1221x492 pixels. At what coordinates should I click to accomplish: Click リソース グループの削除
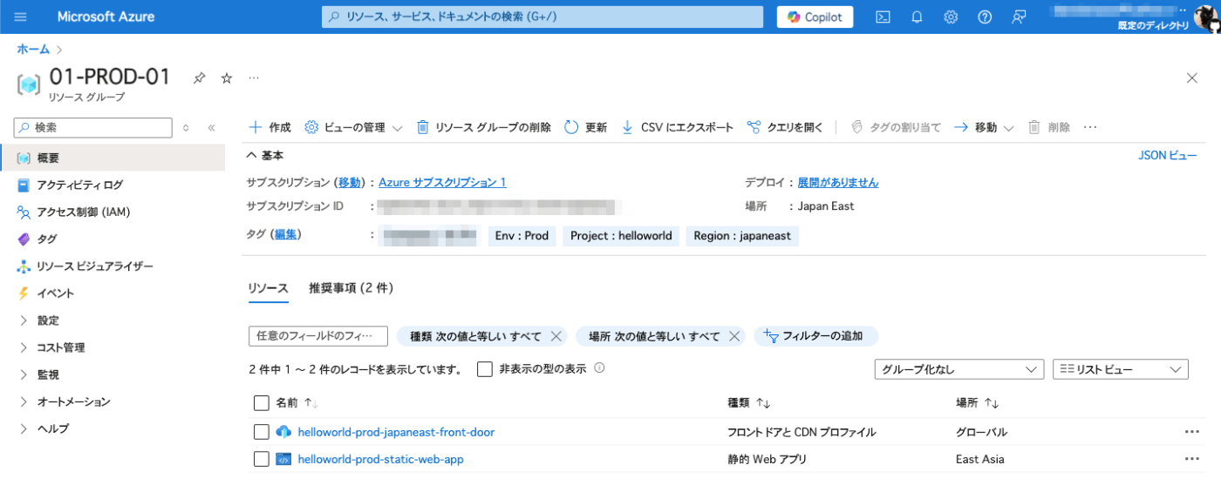click(x=483, y=127)
